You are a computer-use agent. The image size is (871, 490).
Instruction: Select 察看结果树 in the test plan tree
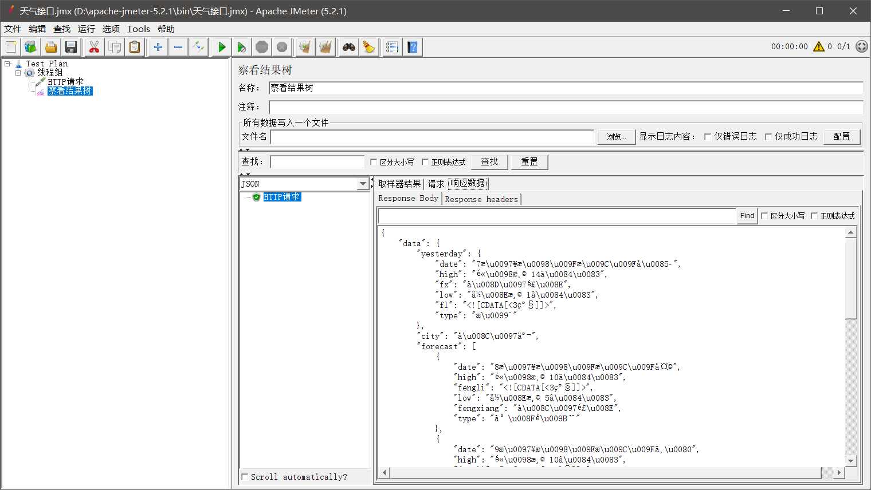(69, 91)
